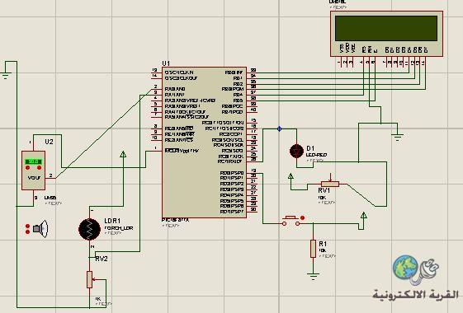Select the U1 reference label
Screen dimensions: 463x313
166,63
